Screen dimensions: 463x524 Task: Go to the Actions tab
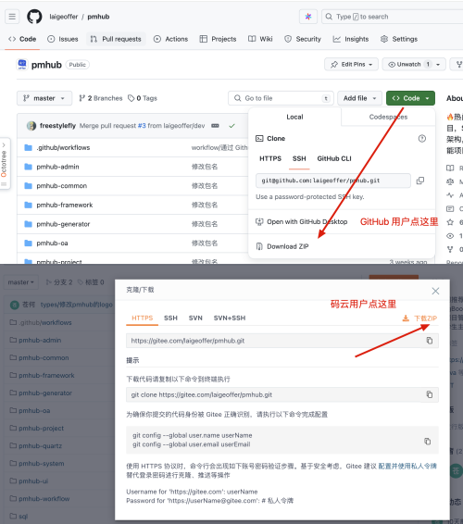(170, 39)
